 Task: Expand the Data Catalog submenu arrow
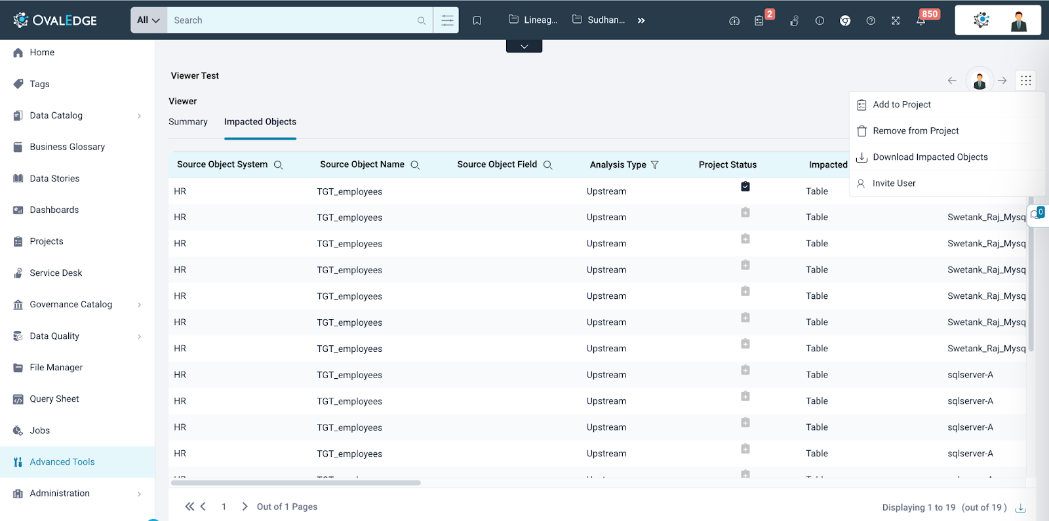coord(139,116)
